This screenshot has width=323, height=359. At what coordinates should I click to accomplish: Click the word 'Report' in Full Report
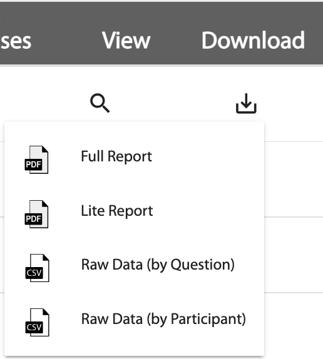point(130,157)
